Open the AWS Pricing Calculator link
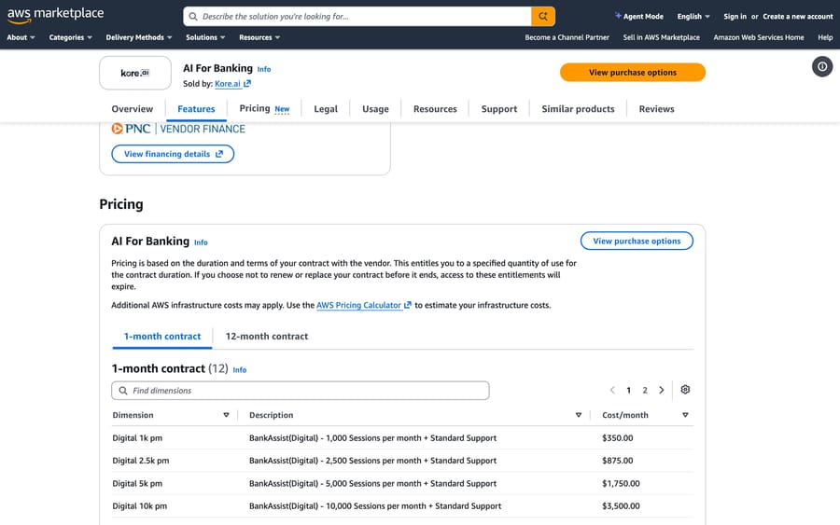Screen dimensions: 840x525 click(364, 305)
